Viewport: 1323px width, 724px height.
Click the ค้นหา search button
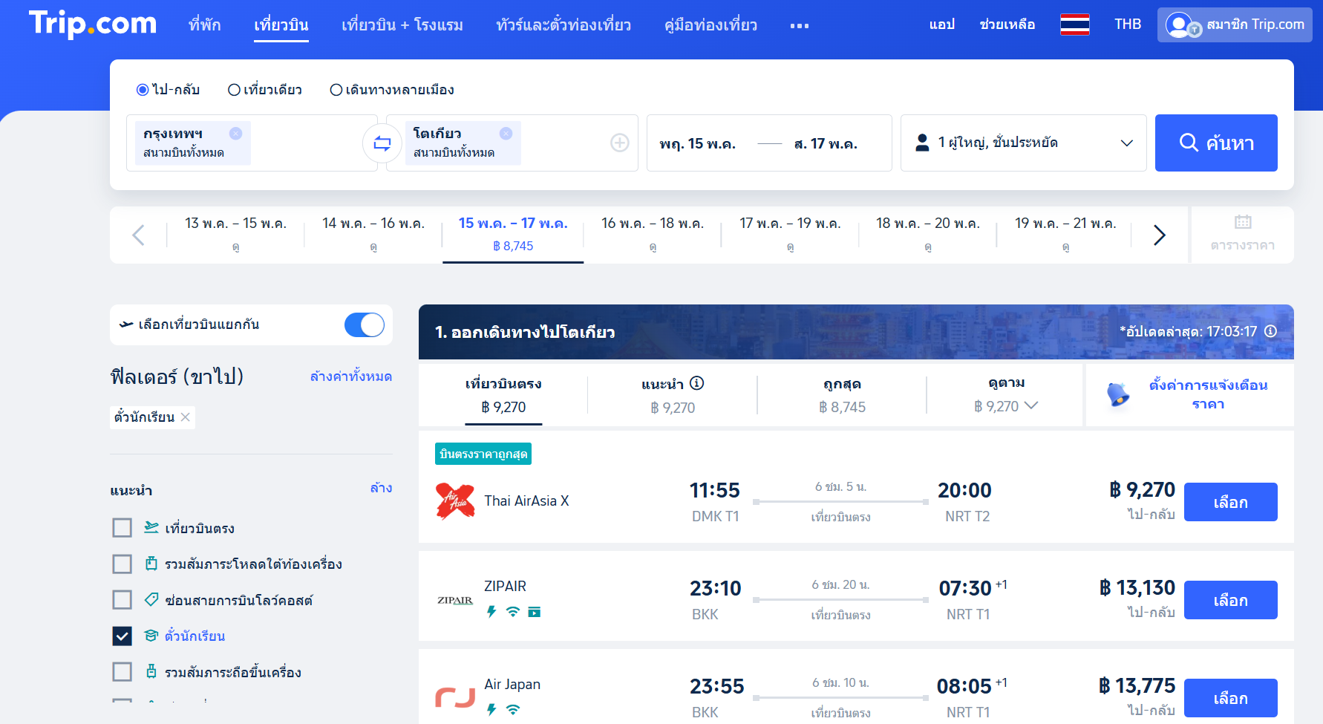click(1216, 143)
